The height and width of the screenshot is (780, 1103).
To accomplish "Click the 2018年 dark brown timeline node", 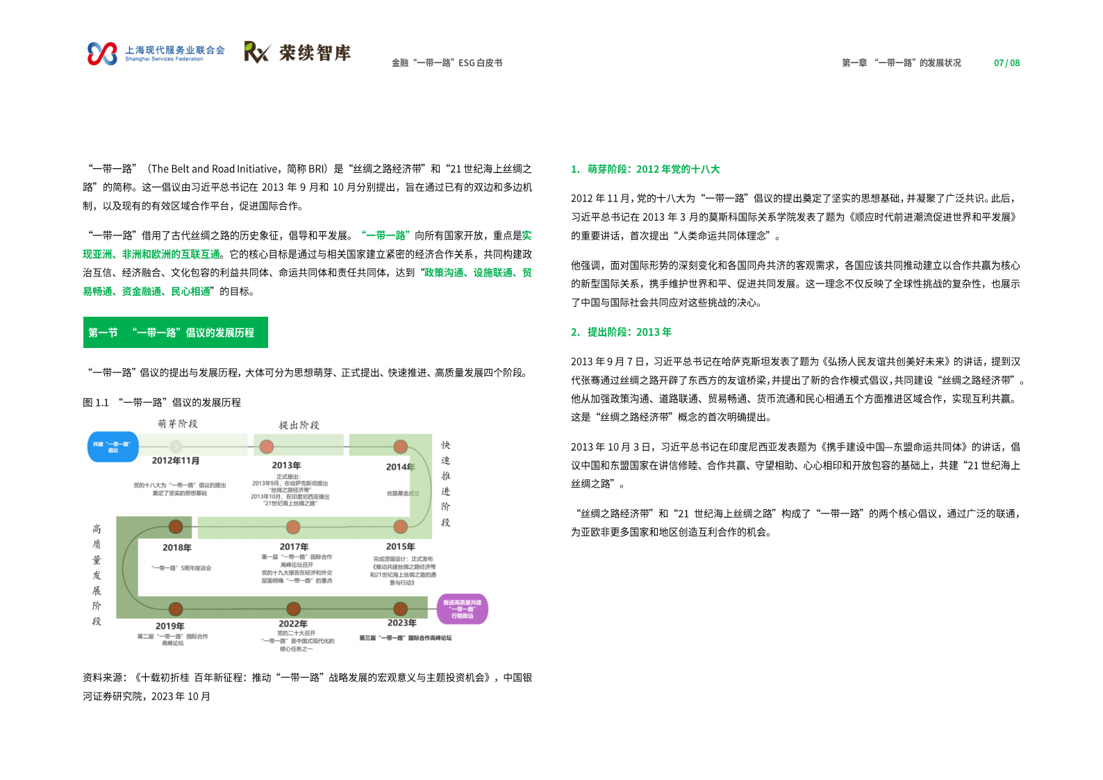I will point(176,526).
